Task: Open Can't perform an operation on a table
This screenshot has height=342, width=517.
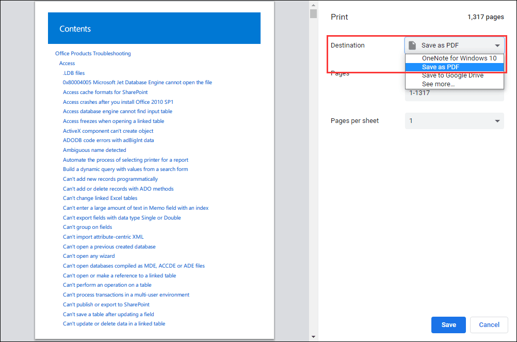Action: [x=107, y=285]
